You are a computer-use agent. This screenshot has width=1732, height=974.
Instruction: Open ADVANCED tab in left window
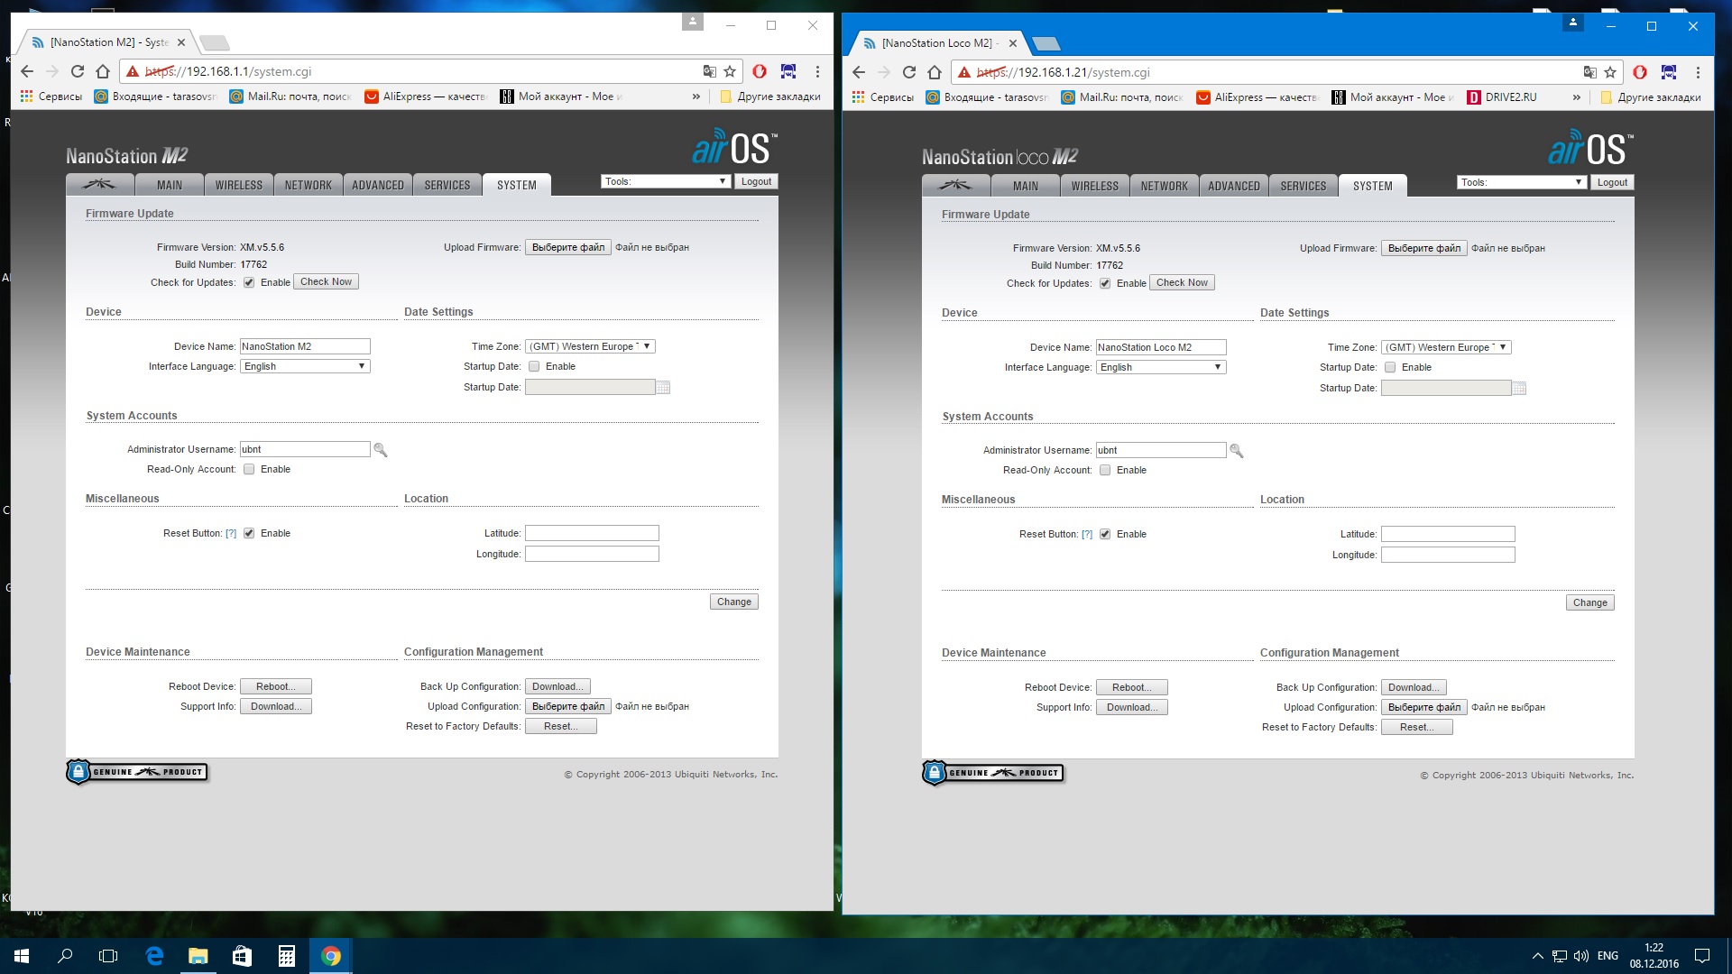click(x=378, y=185)
